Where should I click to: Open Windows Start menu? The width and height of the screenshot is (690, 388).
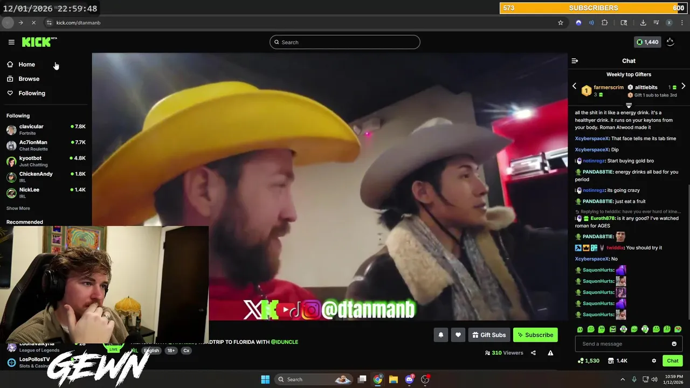tap(265, 379)
